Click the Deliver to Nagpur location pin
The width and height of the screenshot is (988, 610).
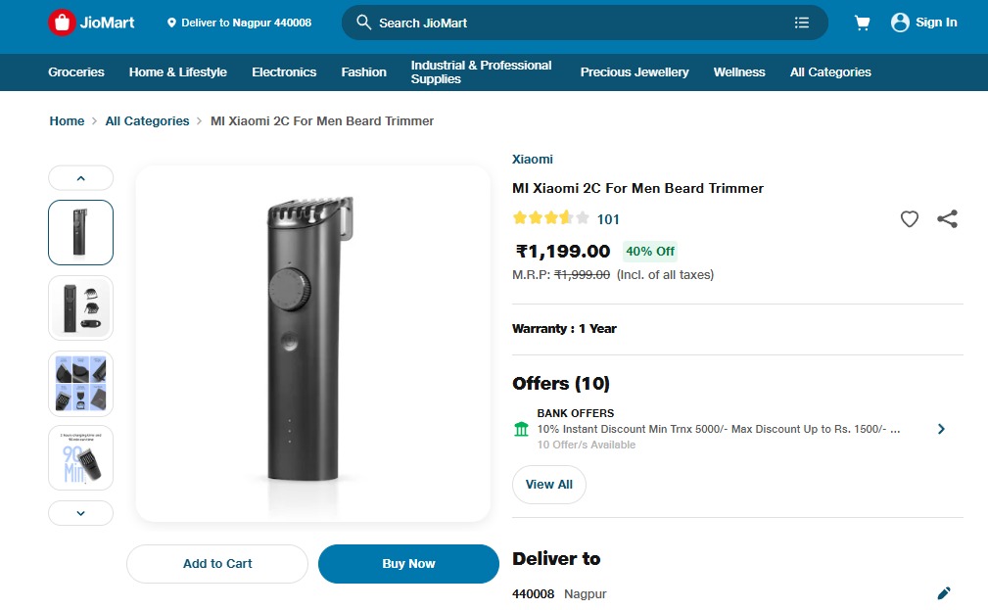point(172,23)
